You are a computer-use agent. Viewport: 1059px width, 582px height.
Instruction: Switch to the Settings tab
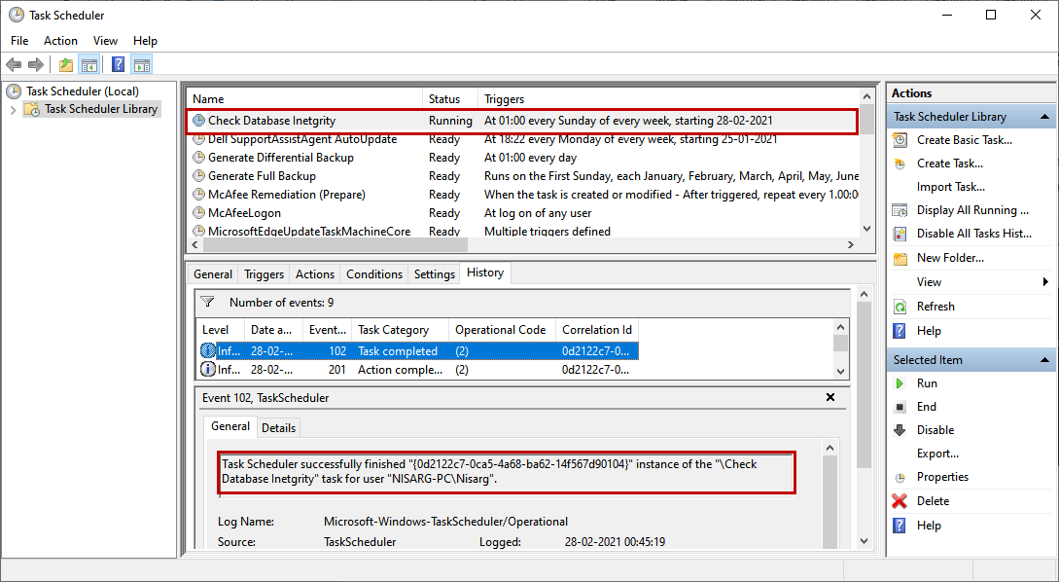coord(435,273)
